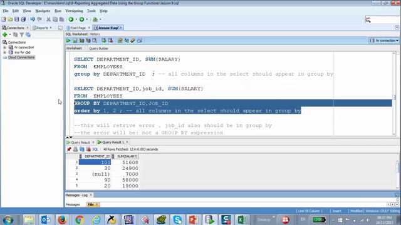
Task: Click the SQL Tuning Advisor icon
Action: click(95, 41)
